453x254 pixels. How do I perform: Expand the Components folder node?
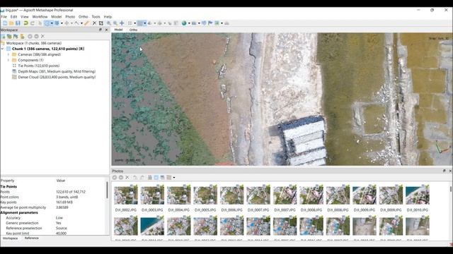pos(8,60)
